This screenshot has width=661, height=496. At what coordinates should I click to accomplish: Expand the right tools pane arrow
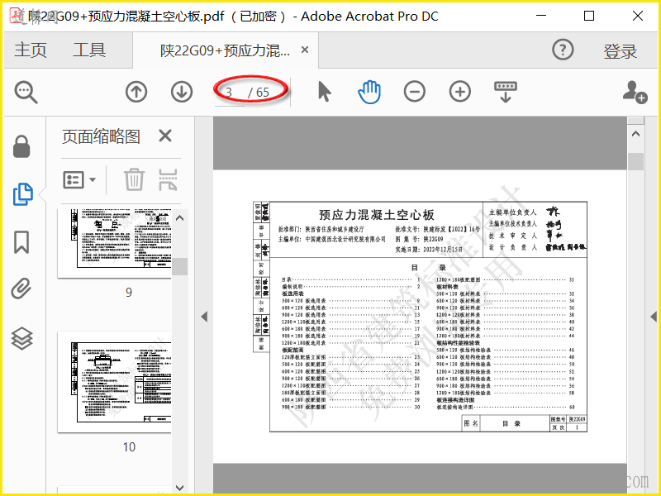(654, 317)
